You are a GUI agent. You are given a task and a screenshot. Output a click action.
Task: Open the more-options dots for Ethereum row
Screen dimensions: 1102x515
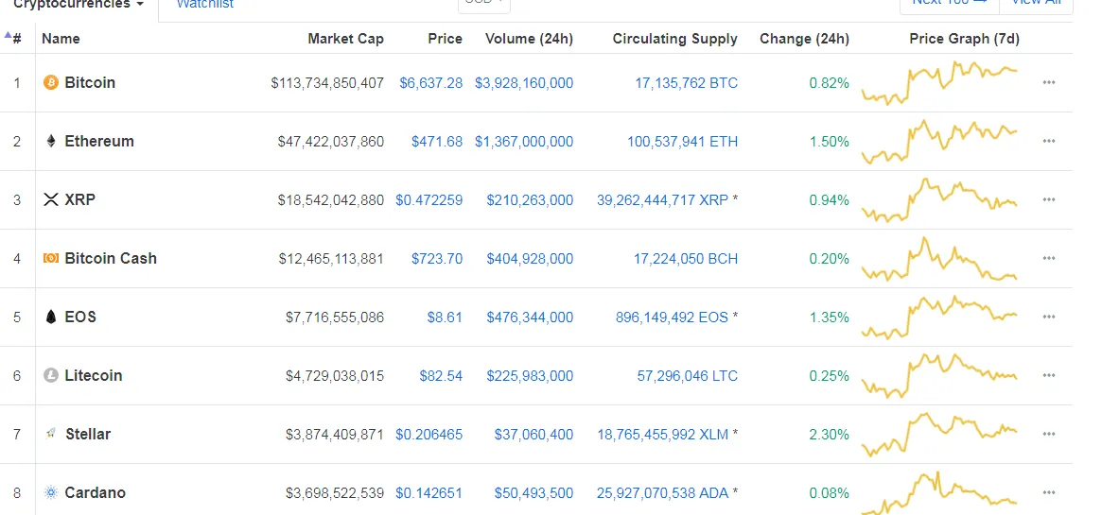click(1049, 141)
